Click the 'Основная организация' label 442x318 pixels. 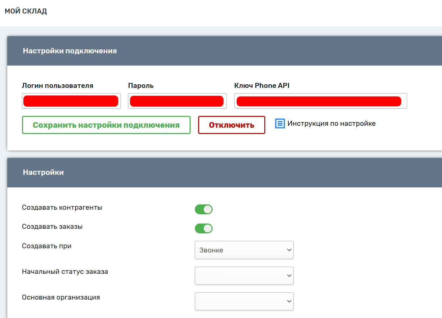point(61,298)
